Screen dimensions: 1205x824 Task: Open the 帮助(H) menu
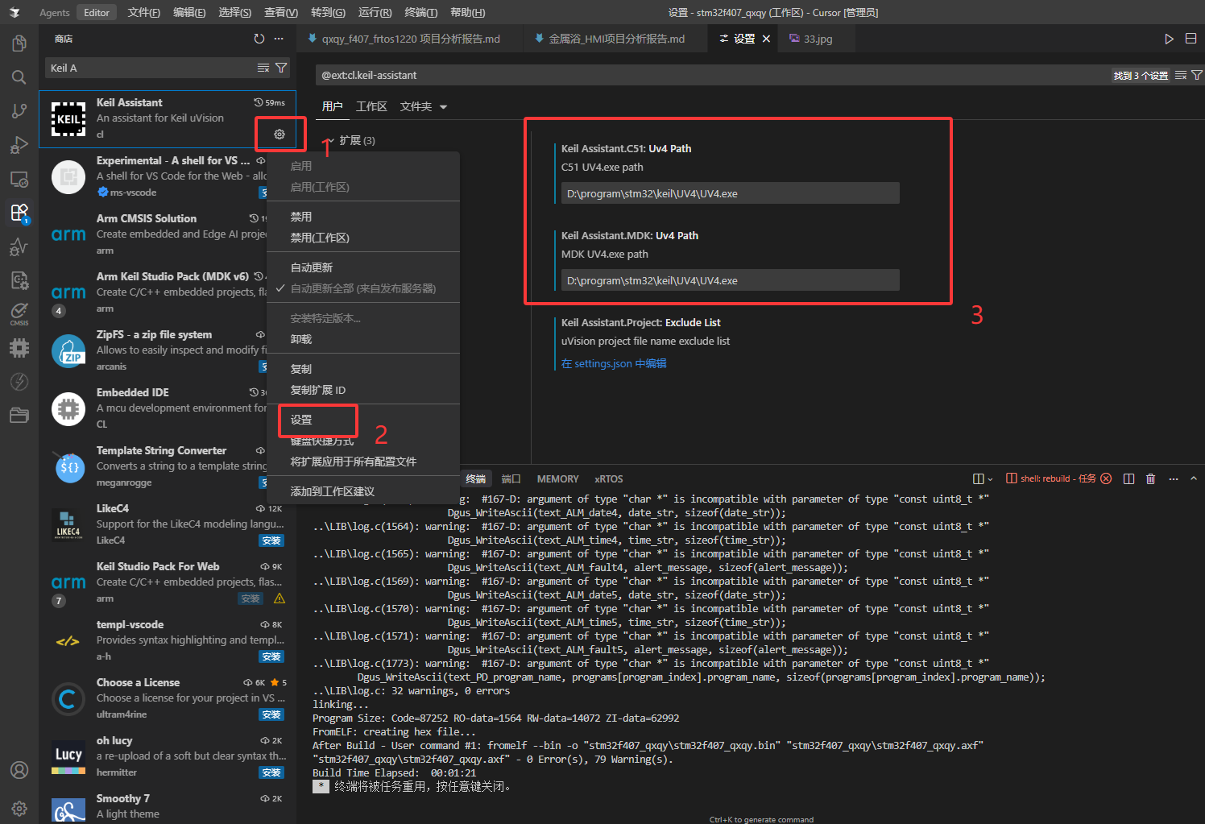pos(467,13)
